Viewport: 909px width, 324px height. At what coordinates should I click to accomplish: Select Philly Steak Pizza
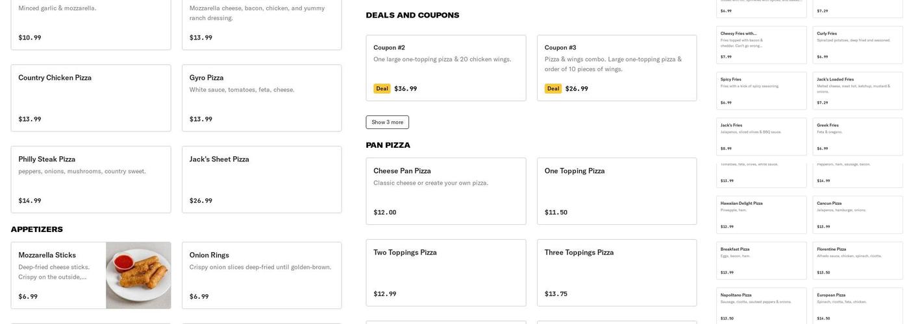90,179
